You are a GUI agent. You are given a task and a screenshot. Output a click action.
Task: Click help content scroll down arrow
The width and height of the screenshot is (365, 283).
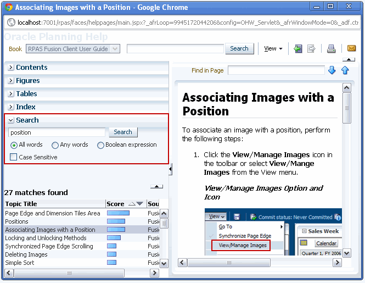click(346, 253)
